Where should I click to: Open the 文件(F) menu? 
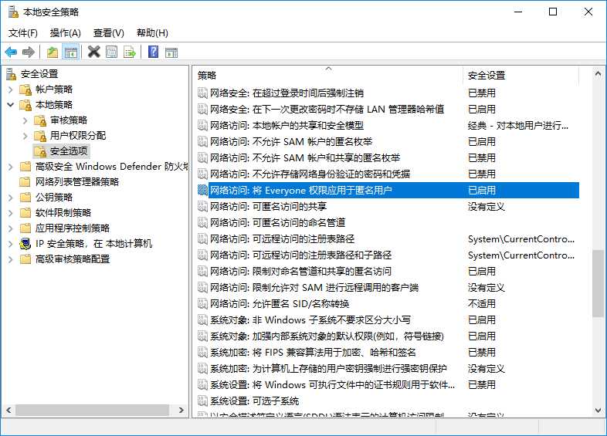point(23,33)
